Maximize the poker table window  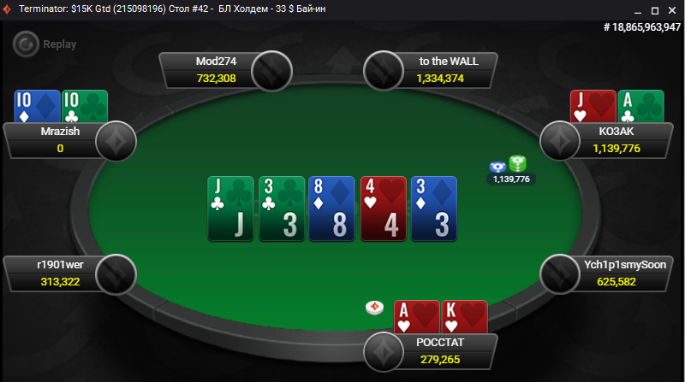point(655,10)
